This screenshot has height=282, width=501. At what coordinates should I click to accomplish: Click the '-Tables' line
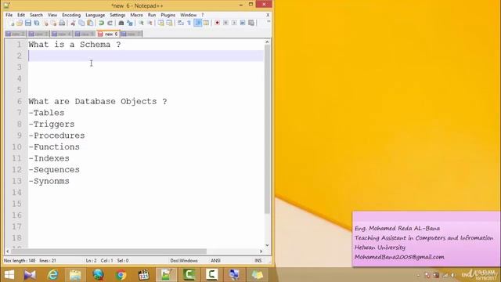coord(46,113)
